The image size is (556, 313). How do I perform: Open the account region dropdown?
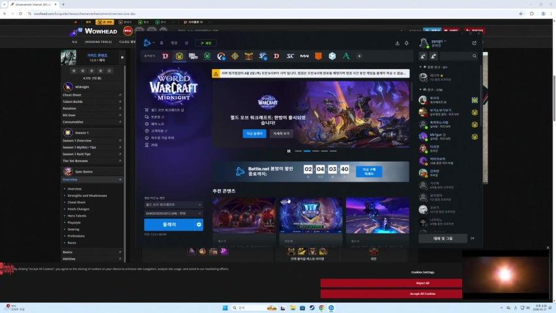(173, 213)
